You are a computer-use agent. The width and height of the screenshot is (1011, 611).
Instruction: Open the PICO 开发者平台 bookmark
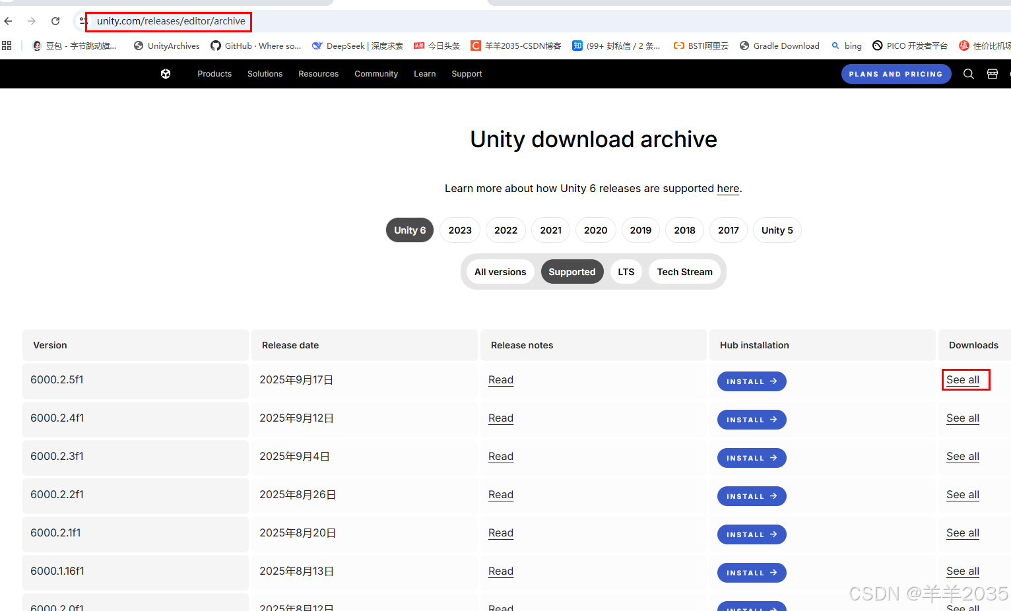(910, 46)
